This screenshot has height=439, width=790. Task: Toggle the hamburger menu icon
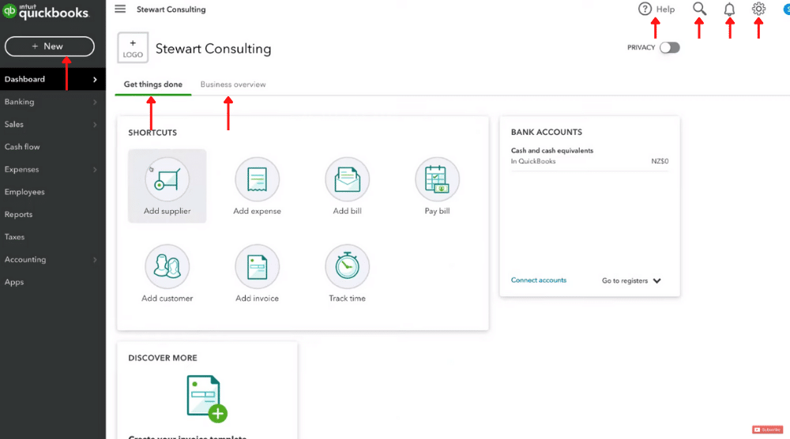click(x=120, y=9)
